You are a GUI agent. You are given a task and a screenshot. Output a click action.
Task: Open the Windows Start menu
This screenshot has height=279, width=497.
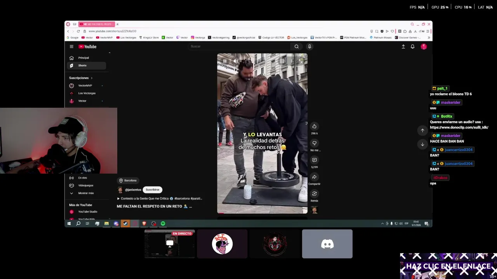[69, 224]
